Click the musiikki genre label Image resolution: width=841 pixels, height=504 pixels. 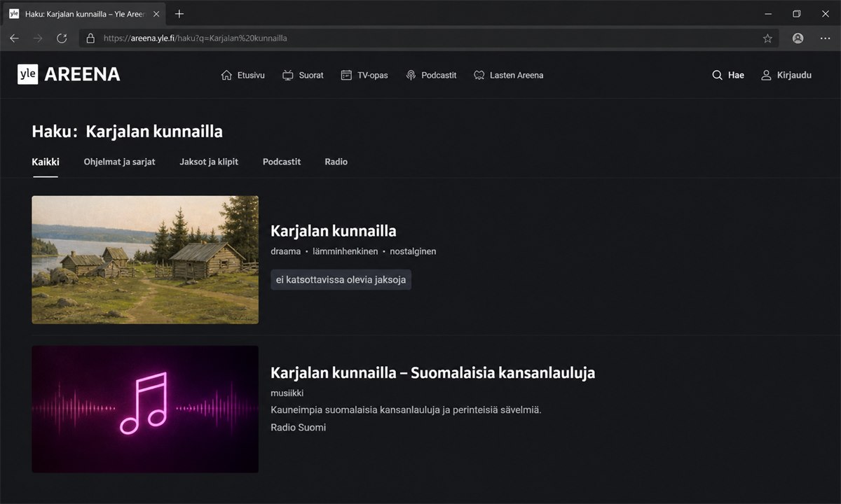point(287,393)
